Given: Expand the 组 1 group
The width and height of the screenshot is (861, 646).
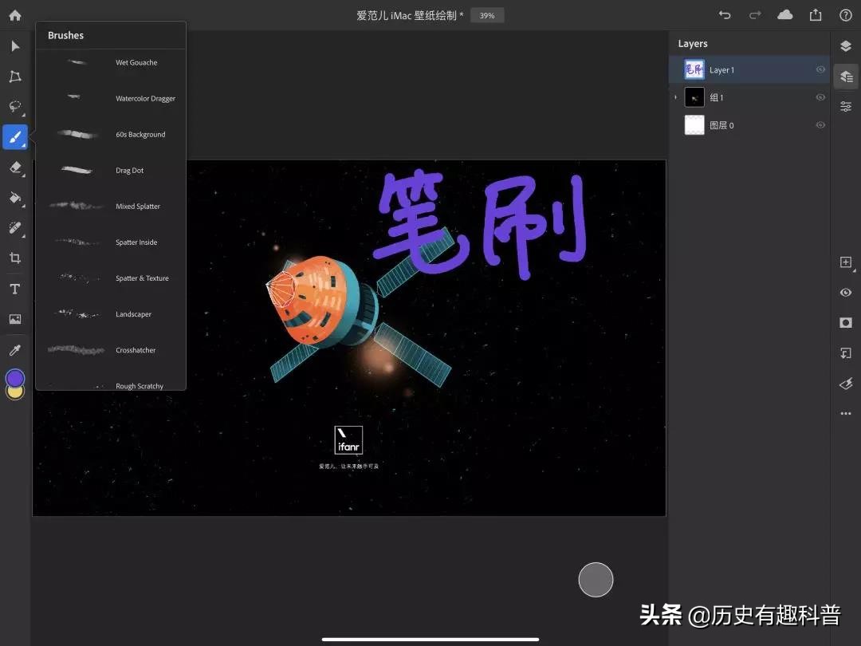Looking at the screenshot, I should [x=675, y=97].
